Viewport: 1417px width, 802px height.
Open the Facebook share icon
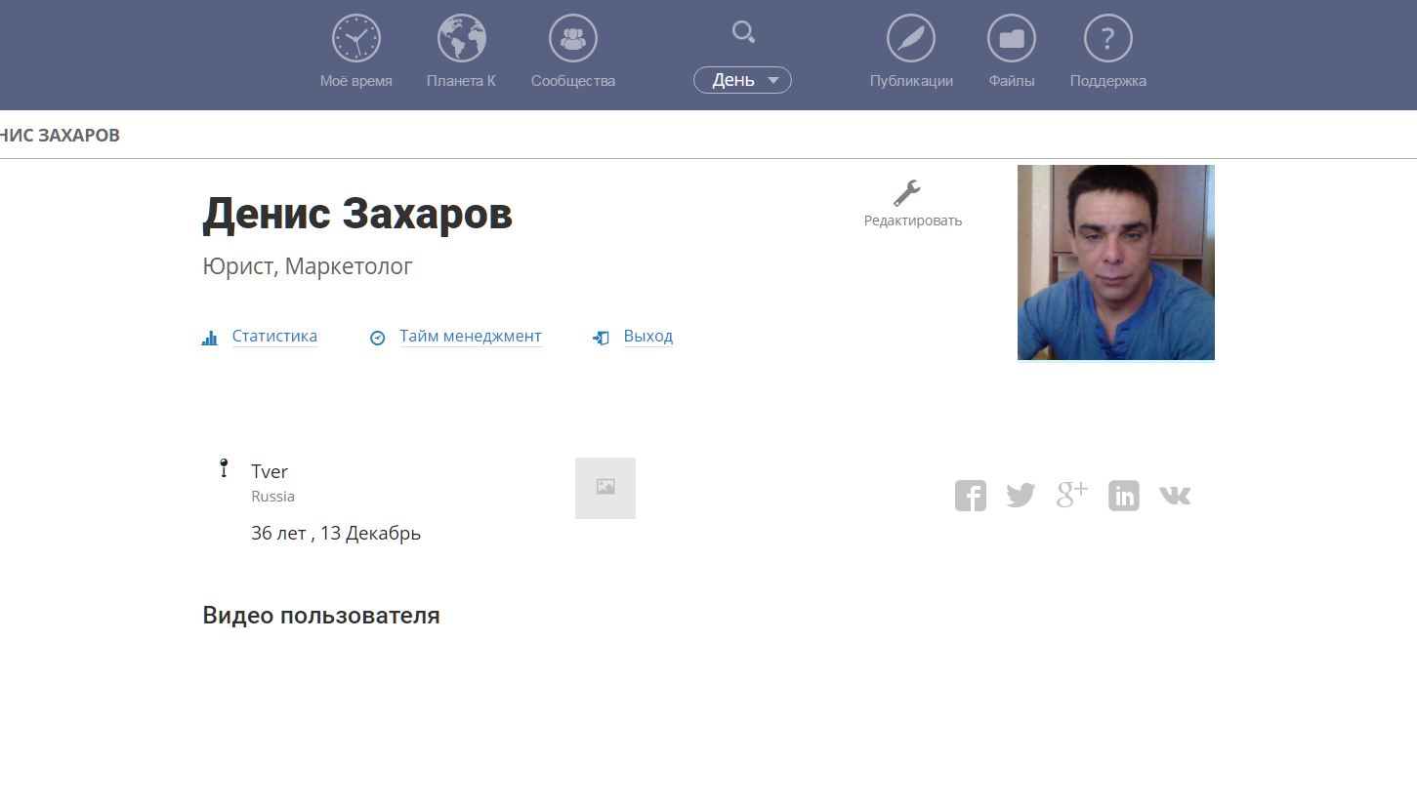(x=971, y=496)
